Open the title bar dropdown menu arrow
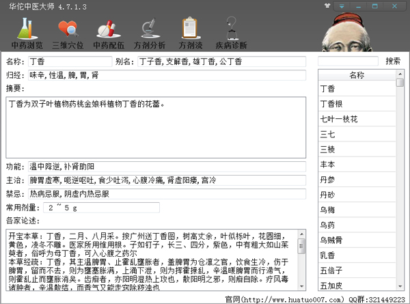The height and width of the screenshot is (304, 410). coord(342,6)
